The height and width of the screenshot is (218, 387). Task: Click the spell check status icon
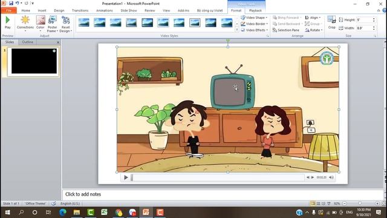54,203
